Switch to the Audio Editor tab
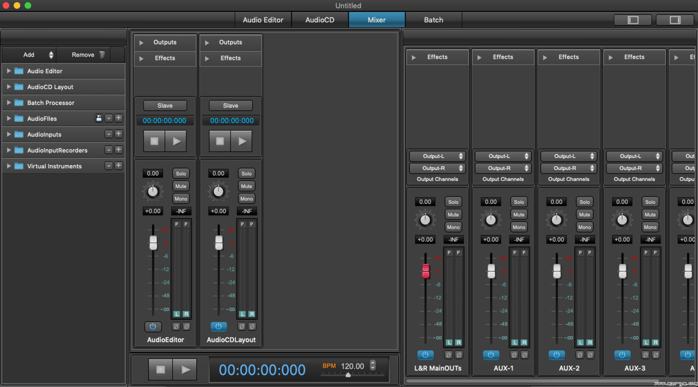Viewport: 698px width, 387px height. pyautogui.click(x=263, y=20)
